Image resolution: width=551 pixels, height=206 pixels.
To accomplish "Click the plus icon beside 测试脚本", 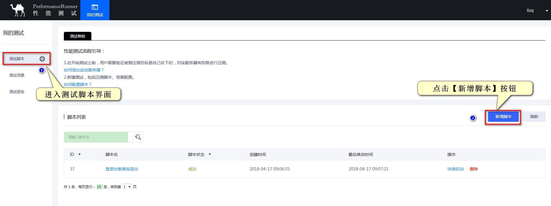I will (42, 59).
